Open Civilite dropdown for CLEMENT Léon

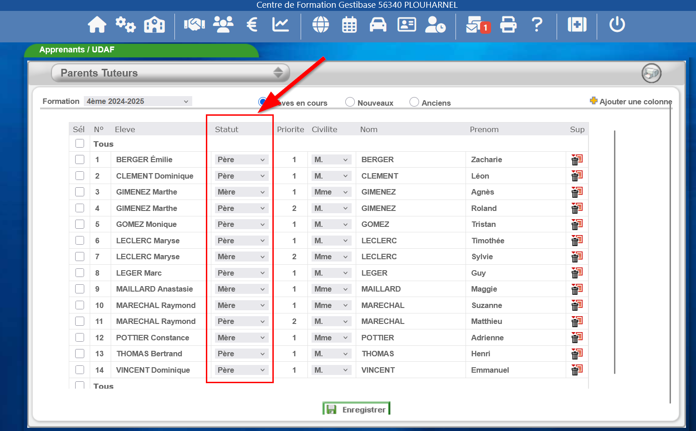331,176
